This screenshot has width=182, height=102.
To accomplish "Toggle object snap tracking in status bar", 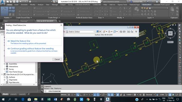I will tap(95, 95).
